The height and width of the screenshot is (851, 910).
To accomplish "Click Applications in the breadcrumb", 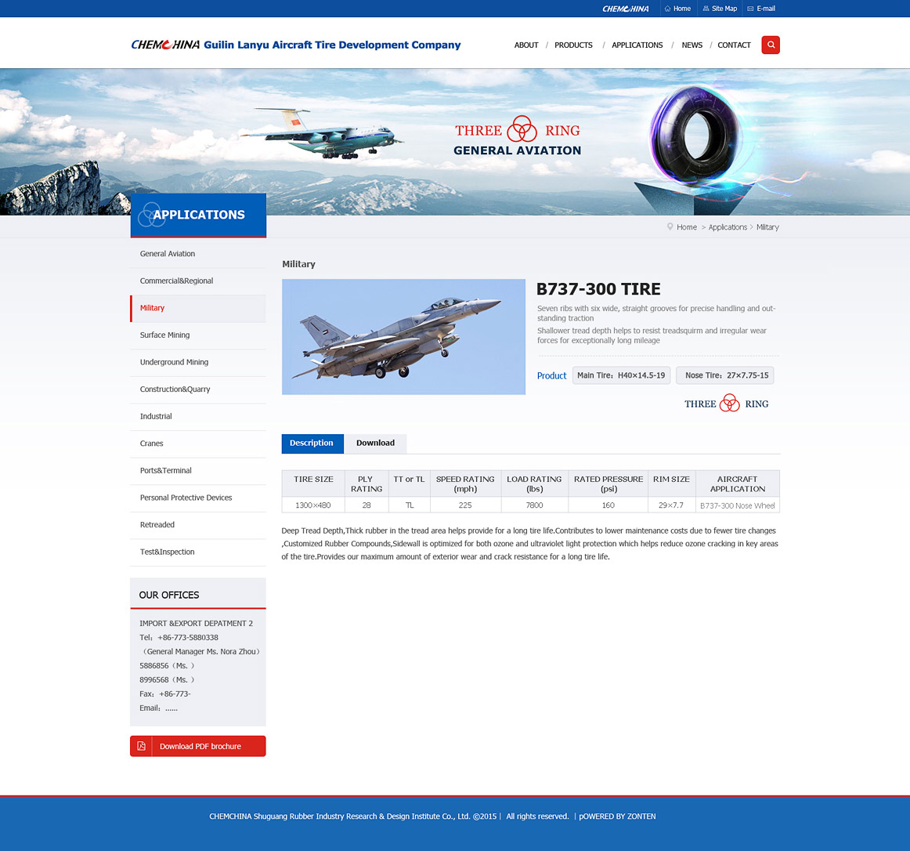I will 728,227.
